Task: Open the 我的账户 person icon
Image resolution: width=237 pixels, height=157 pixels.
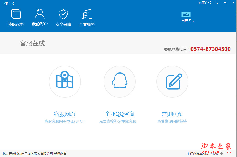Action: pyautogui.click(x=40, y=14)
